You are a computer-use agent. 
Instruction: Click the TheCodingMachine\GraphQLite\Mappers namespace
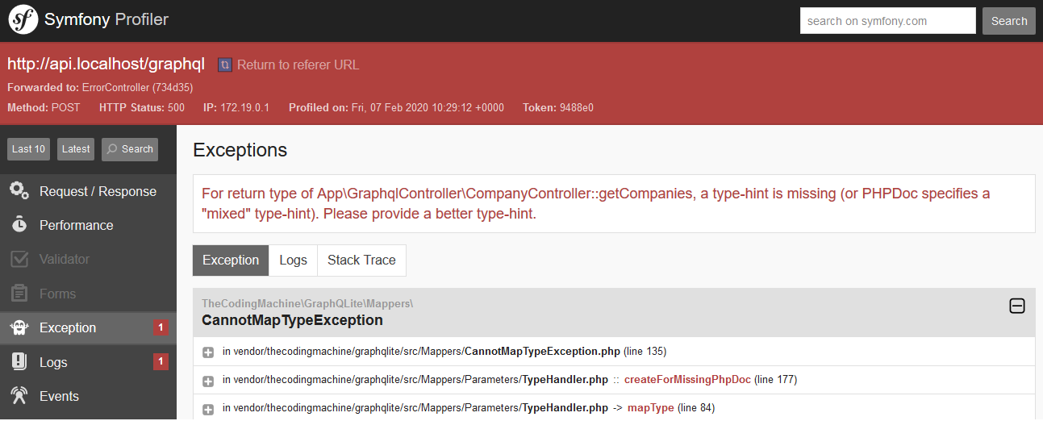click(x=307, y=303)
